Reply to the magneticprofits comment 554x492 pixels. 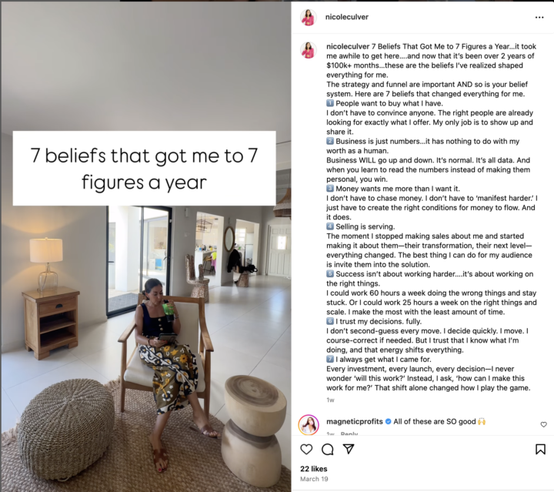pos(349,433)
